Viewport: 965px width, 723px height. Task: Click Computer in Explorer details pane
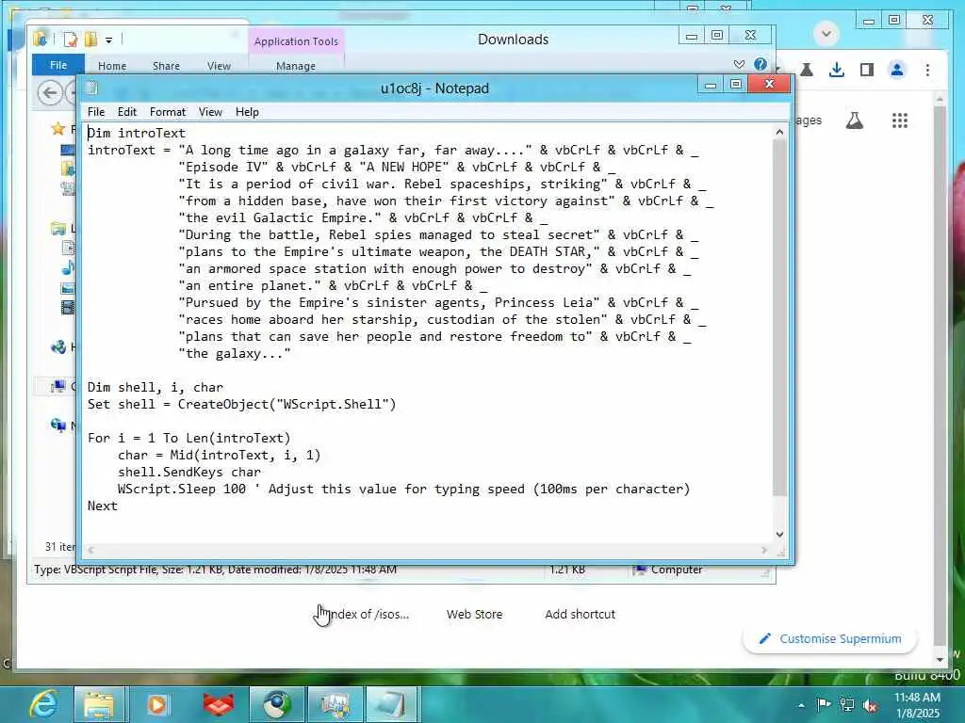click(669, 570)
